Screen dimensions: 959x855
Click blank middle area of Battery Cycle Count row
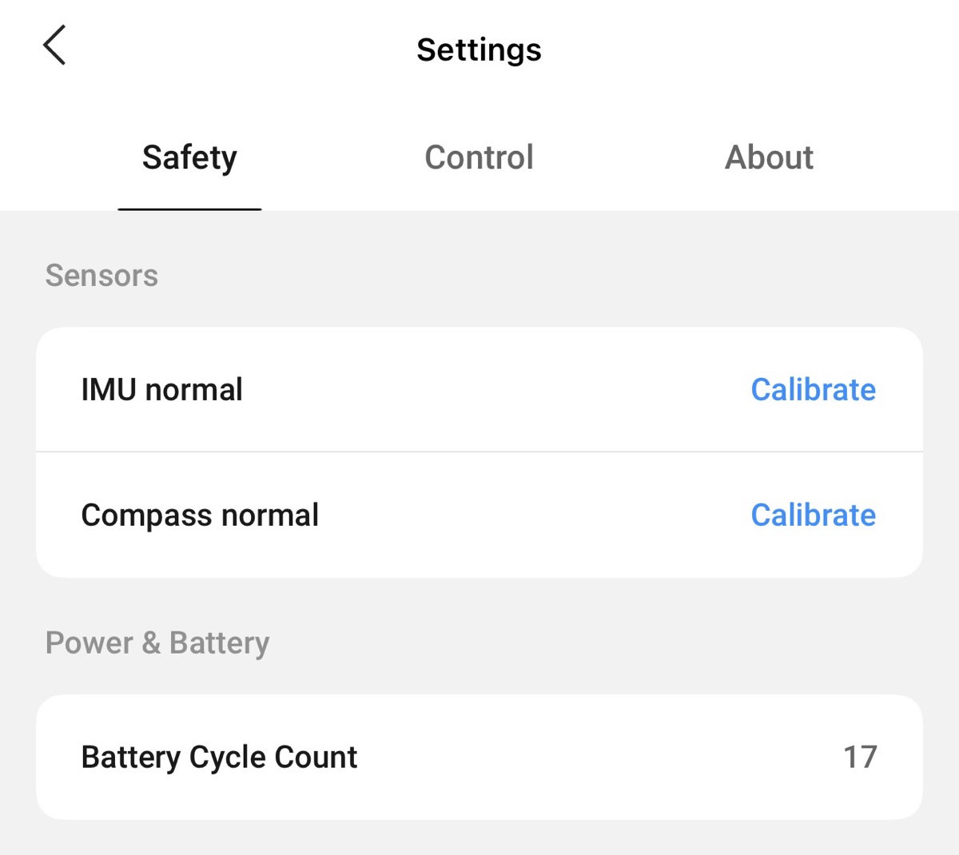(x=599, y=758)
